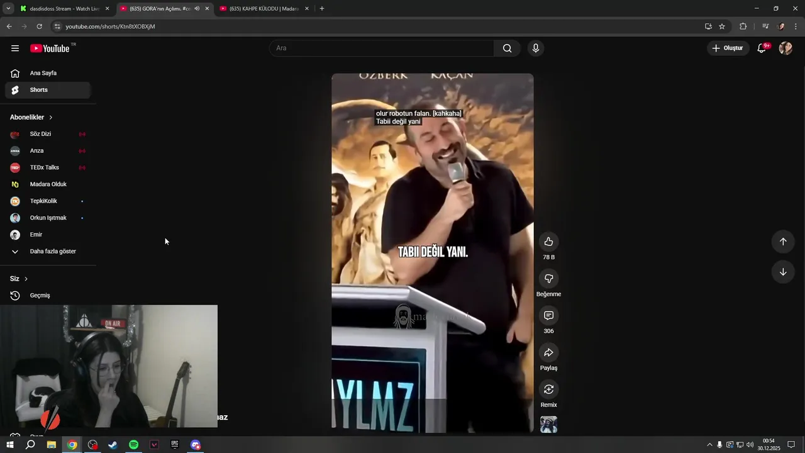This screenshot has width=805, height=453.
Task: Open Steam from taskbar
Action: point(113,445)
